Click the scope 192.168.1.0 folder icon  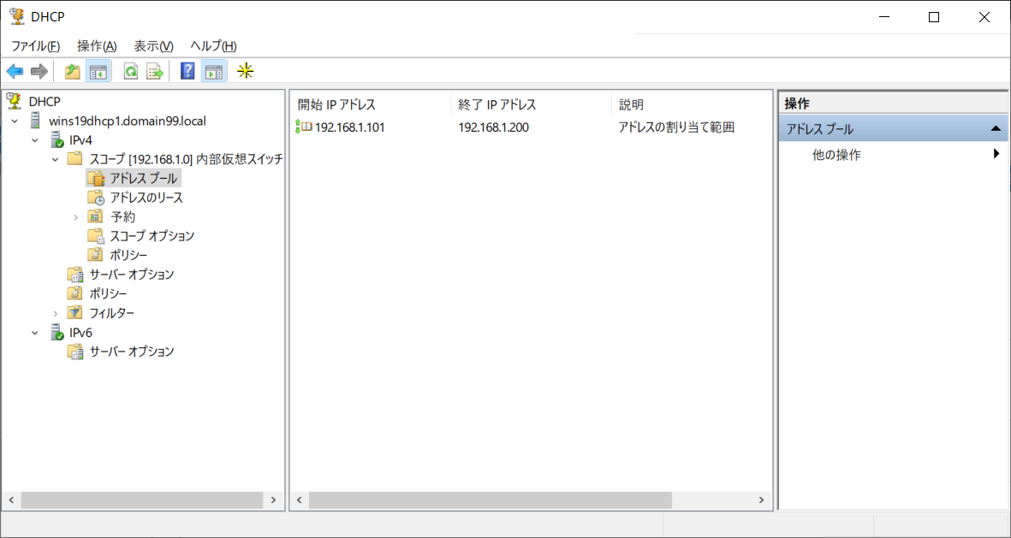pyautogui.click(x=74, y=158)
